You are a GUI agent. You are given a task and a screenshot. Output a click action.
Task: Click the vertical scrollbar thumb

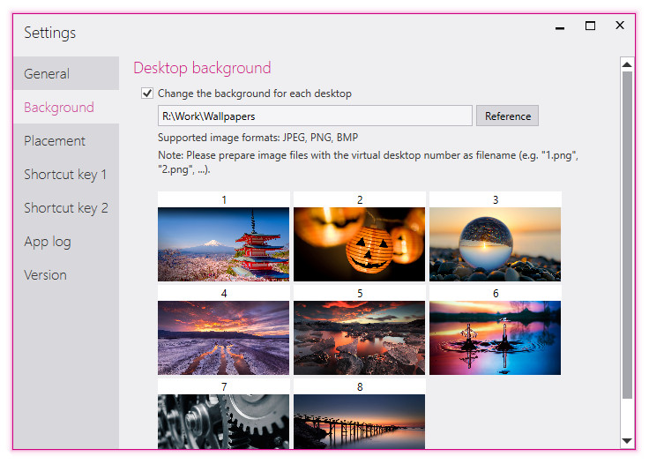coord(627,236)
